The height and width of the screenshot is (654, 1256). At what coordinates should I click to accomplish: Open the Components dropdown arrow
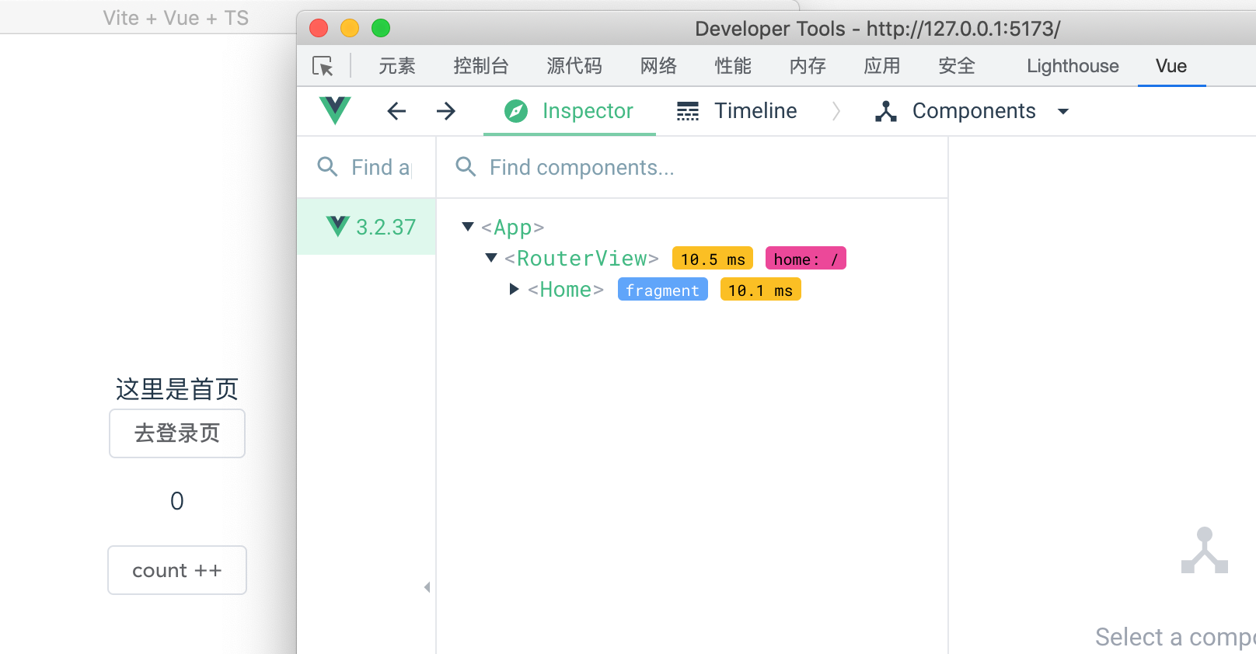[1063, 111]
